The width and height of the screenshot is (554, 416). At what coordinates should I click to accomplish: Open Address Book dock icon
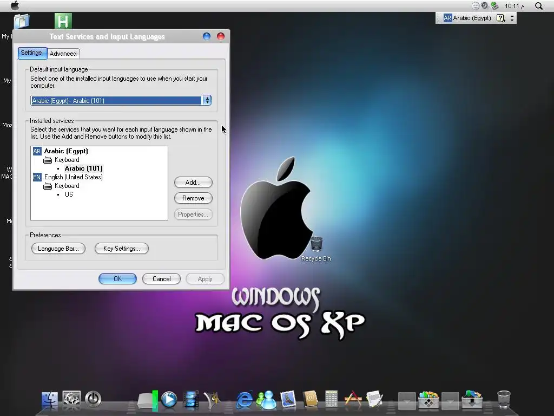point(310,400)
